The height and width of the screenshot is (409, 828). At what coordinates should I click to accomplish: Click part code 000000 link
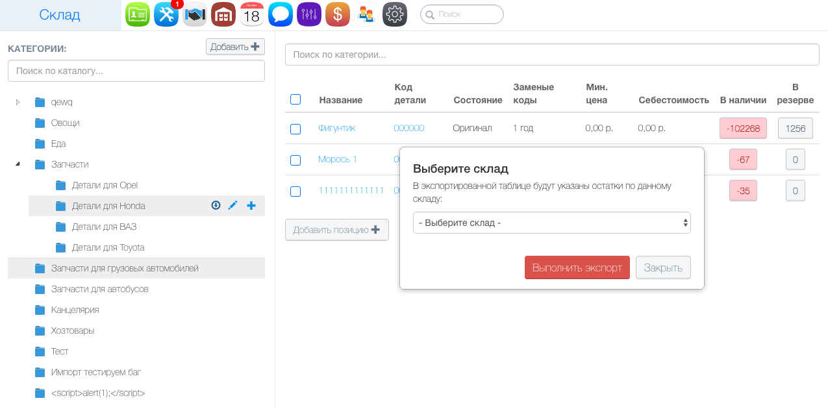coord(409,128)
